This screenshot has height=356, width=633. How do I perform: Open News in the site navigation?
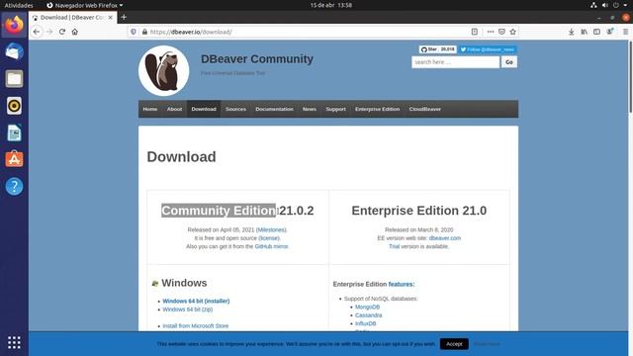[x=310, y=109]
